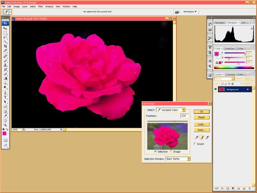Select the Crop tool in the toolbox
This screenshot has height=193, width=257.
click(x=5, y=46)
